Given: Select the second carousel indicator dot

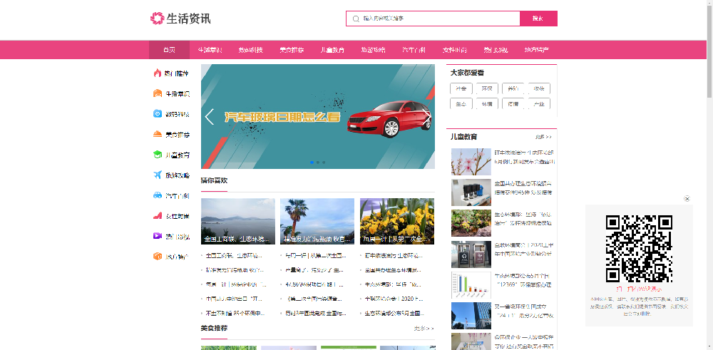Looking at the screenshot, I should [318, 163].
